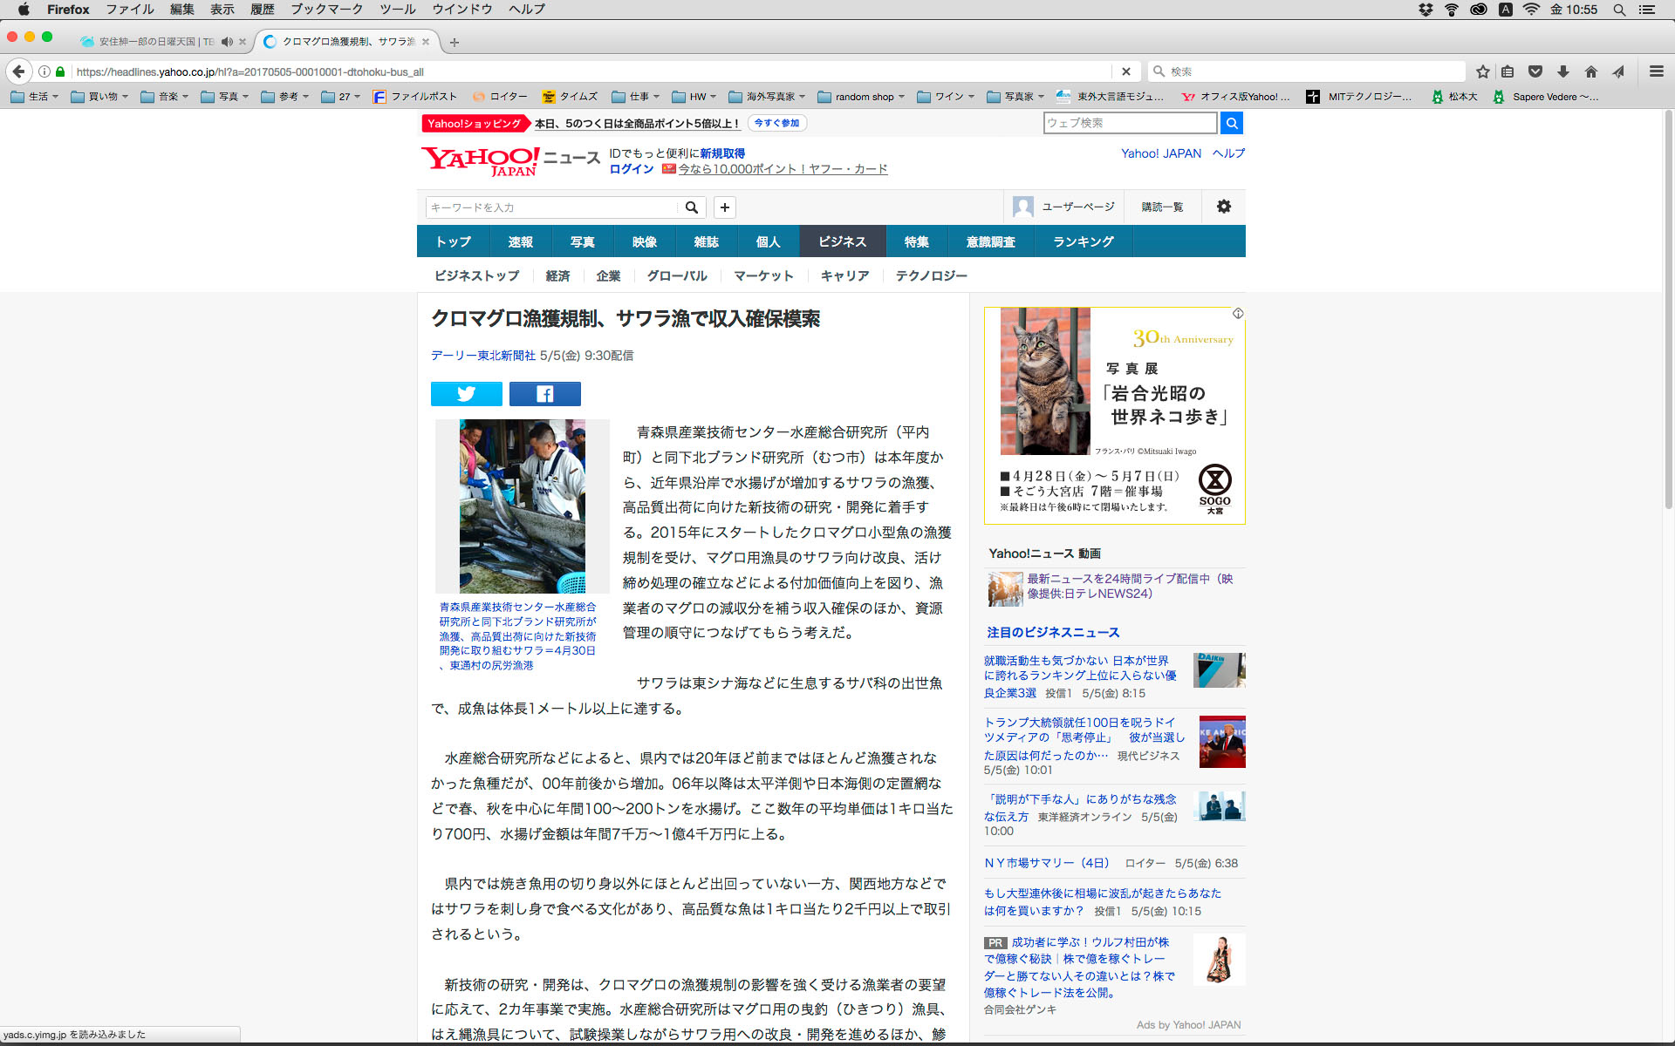Bookmark this page with the star icon

[1482, 71]
